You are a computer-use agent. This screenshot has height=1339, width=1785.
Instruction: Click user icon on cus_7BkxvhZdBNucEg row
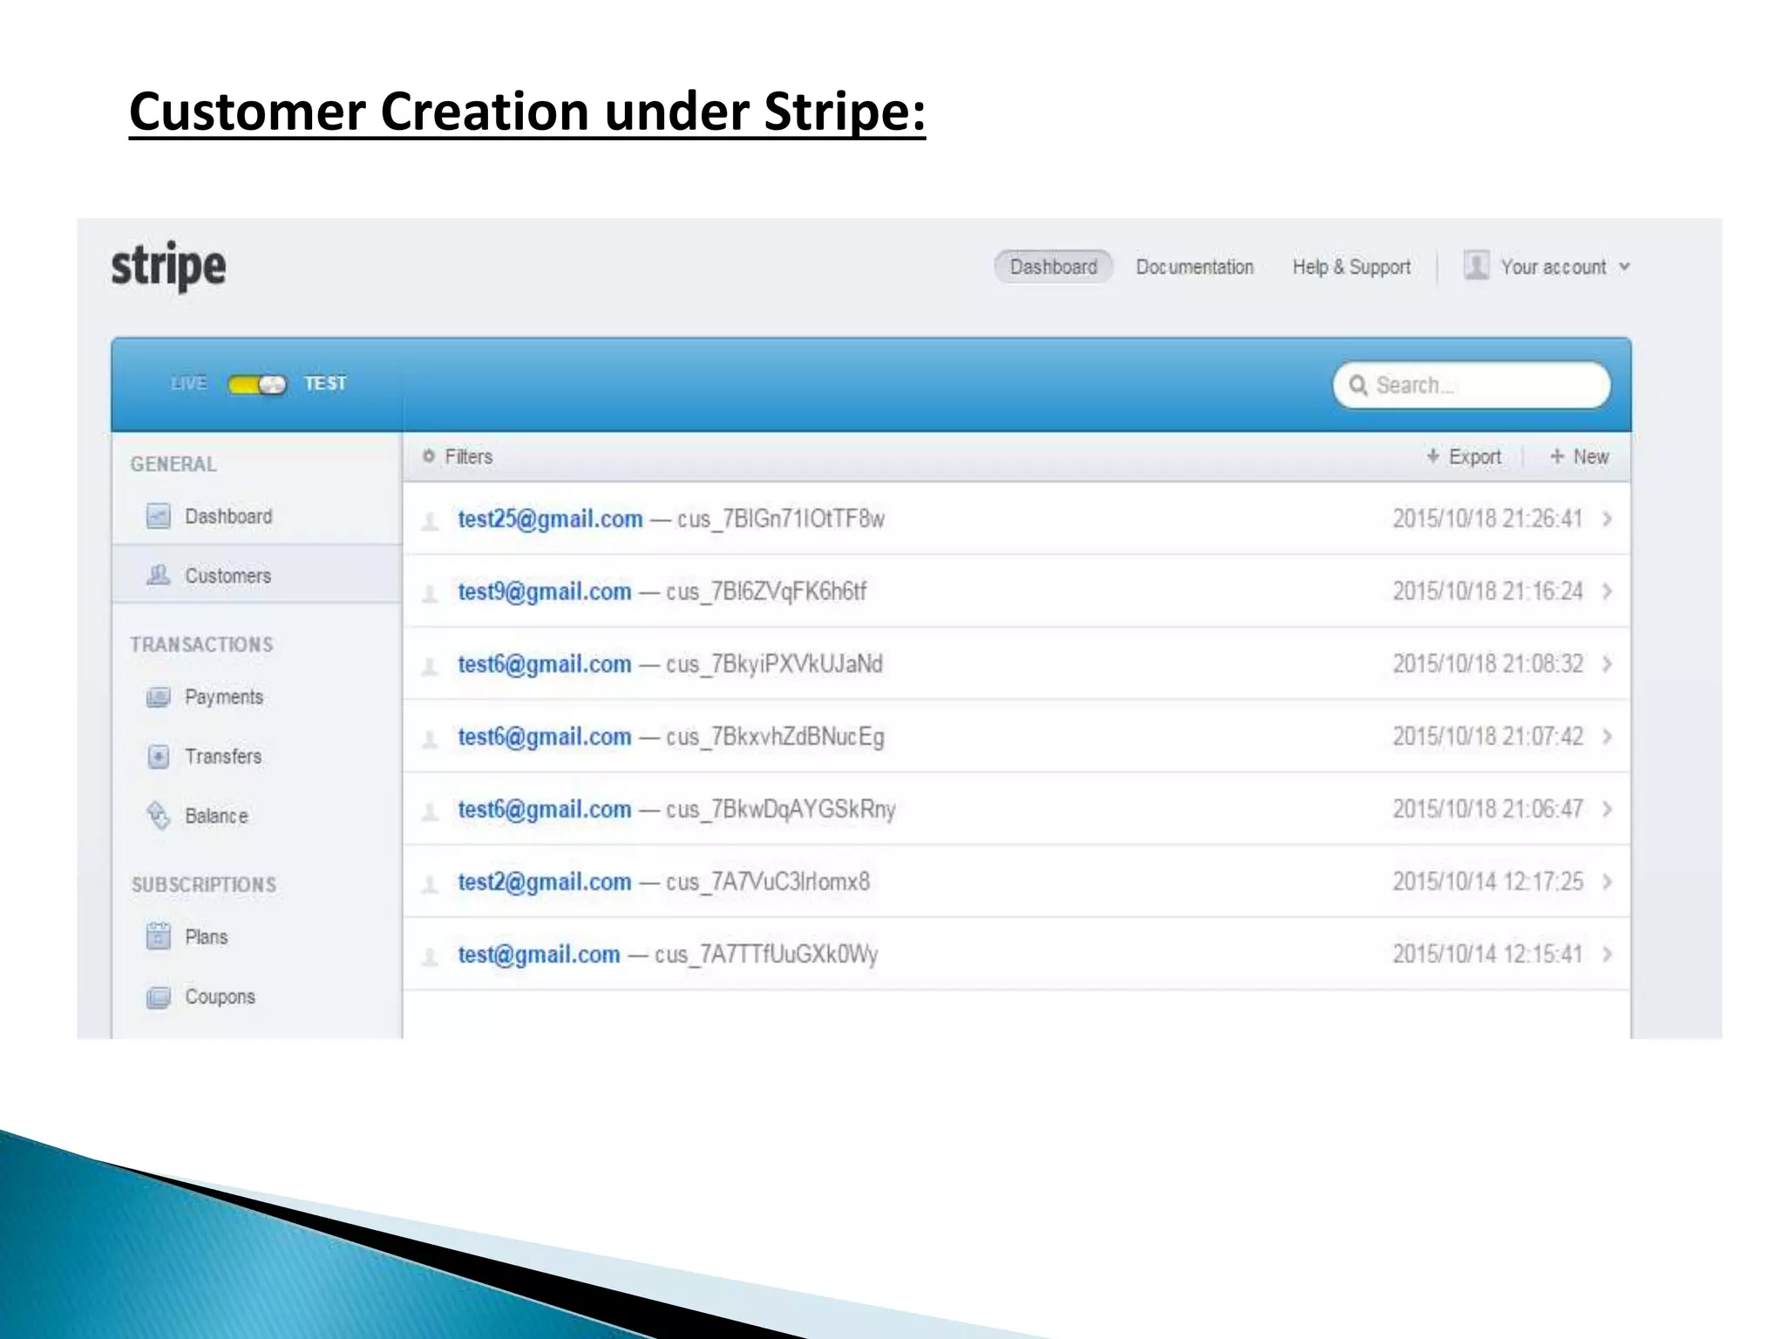point(430,739)
